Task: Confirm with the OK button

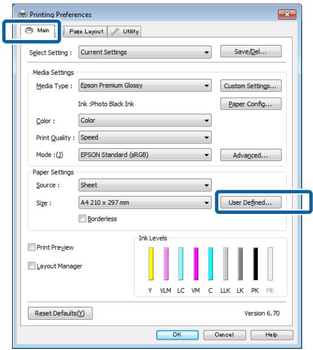Action: pyautogui.click(x=177, y=335)
